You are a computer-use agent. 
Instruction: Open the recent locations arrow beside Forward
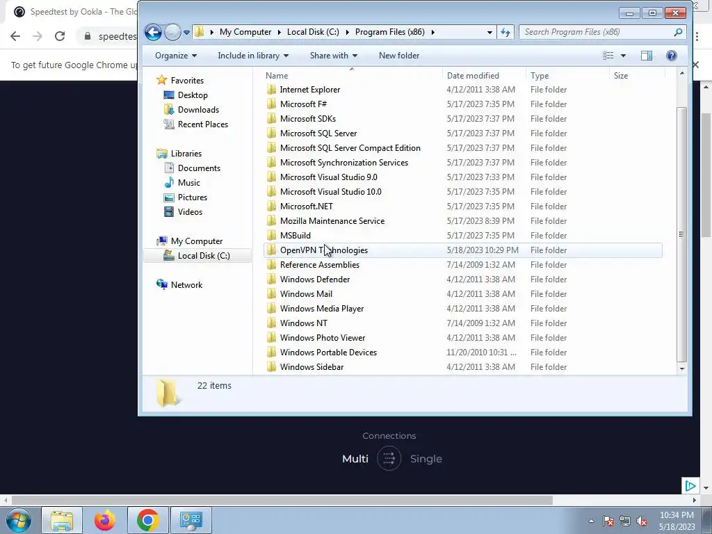186,32
